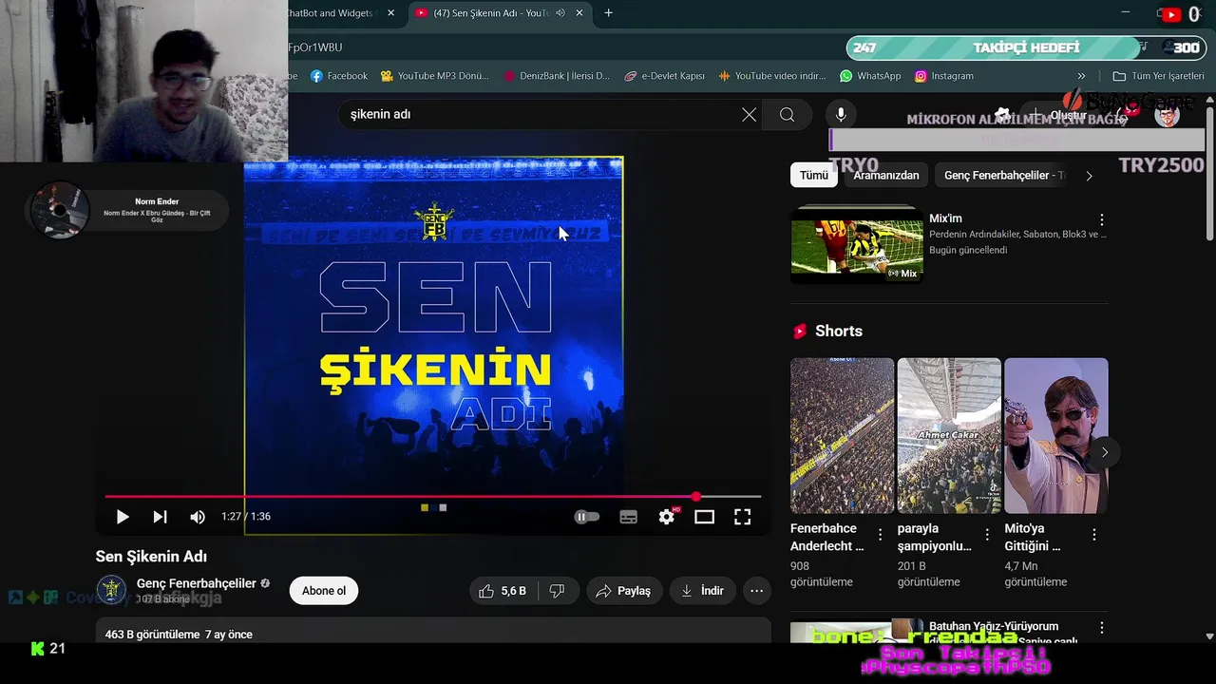Open options for Mito'ya Gittiğini short
Viewport: 1216px width, 684px height.
click(1094, 535)
